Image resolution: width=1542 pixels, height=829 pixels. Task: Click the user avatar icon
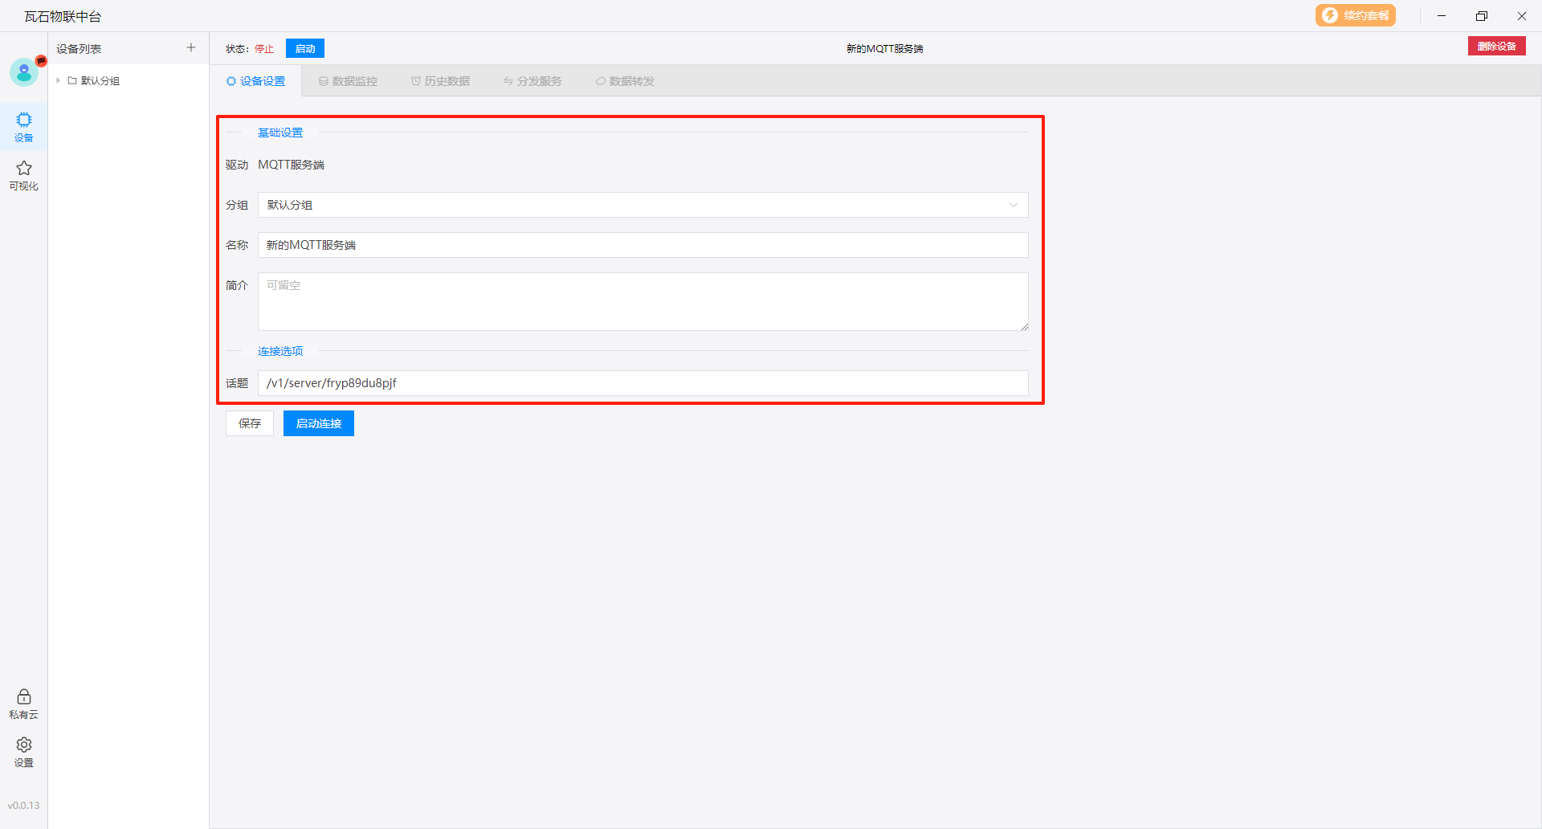click(x=24, y=73)
